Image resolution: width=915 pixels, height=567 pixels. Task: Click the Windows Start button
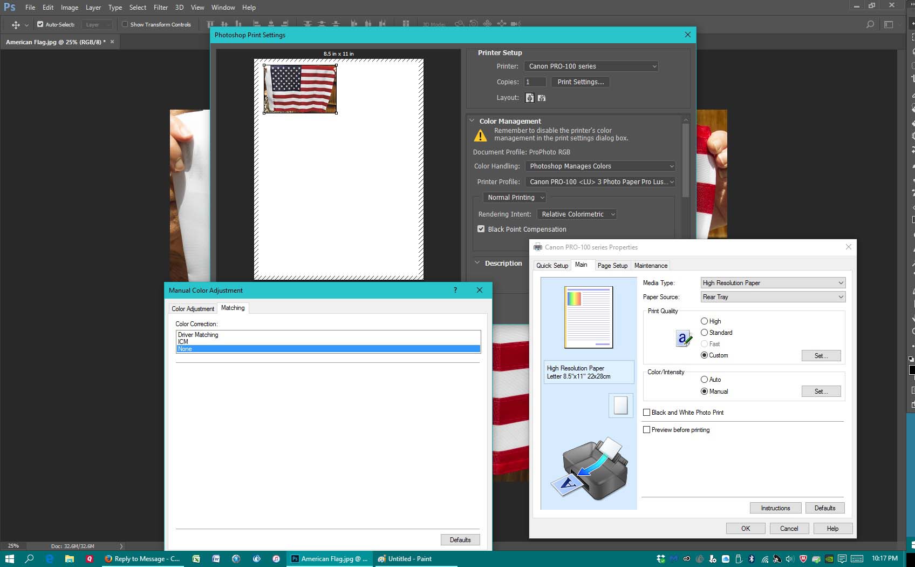coord(9,559)
